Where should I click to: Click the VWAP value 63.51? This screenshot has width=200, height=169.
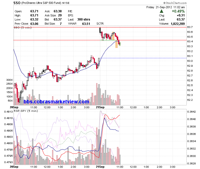pyautogui.click(x=86, y=24)
